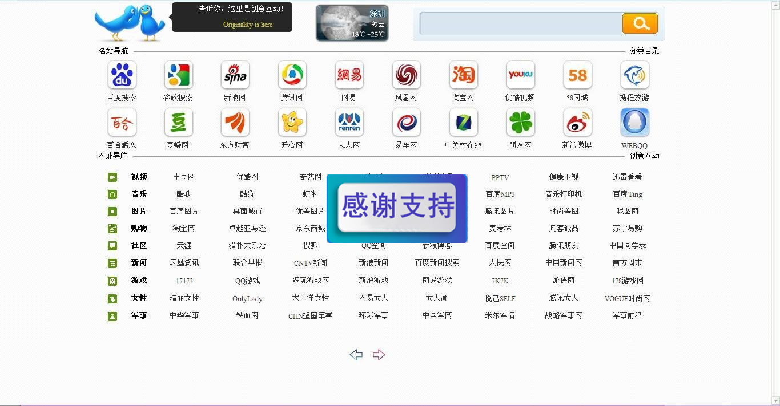Open the 土豆网 link
The width and height of the screenshot is (780, 406).
coord(184,177)
